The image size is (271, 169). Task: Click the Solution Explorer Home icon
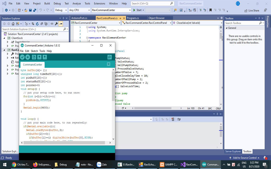13,24
